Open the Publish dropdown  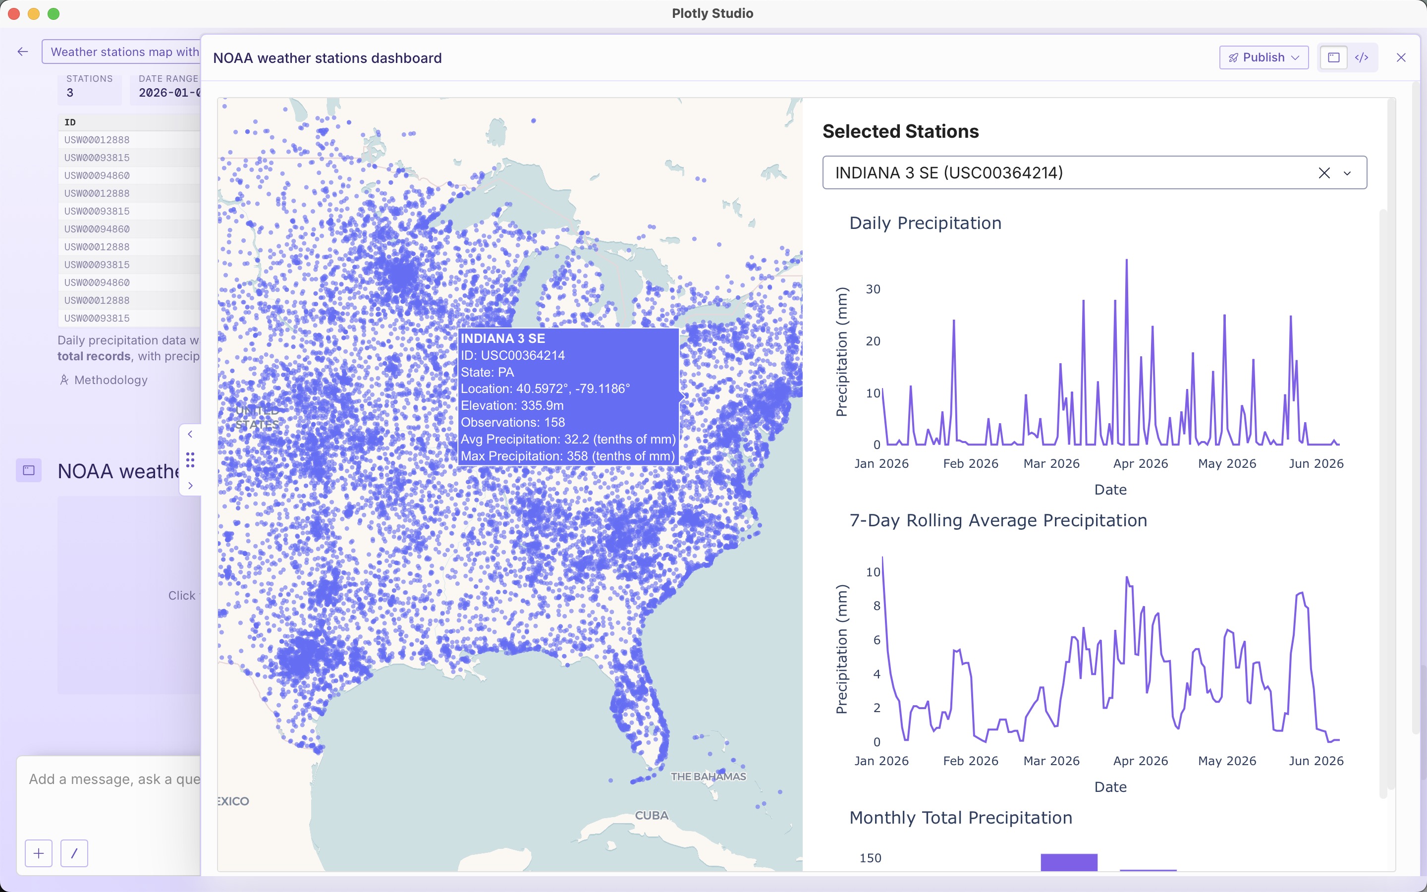1263,57
